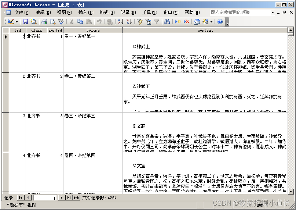Open Find with the binoculars icon

[x=167, y=22]
